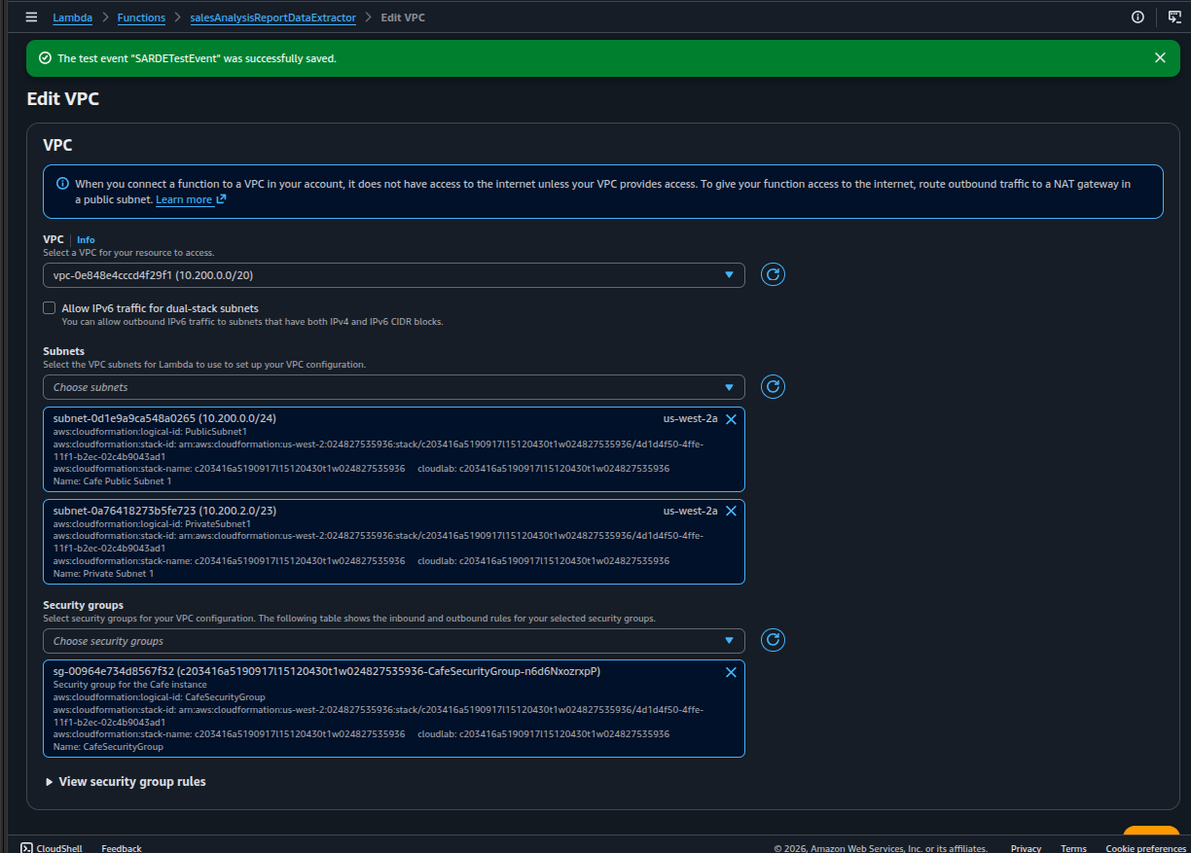Open salesAnalysisReportDataExtractor breadcrumb link
This screenshot has height=853, width=1191.
(273, 18)
